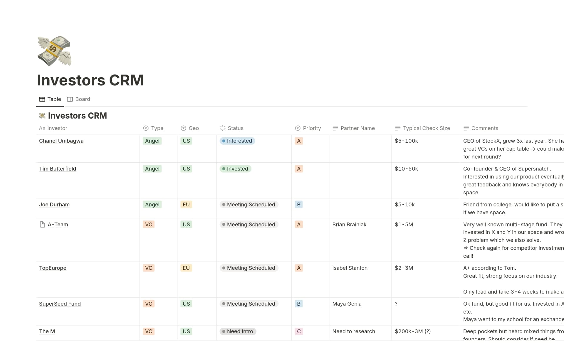564x352 pixels.
Task: Click the text icon on the Partner Name column
Action: pos(335,128)
